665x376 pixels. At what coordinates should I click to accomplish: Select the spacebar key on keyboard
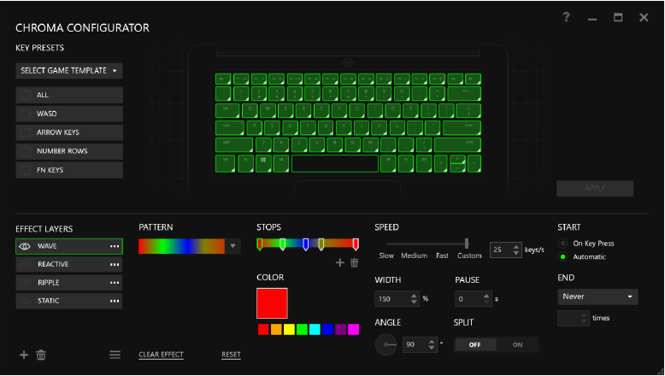tap(335, 163)
